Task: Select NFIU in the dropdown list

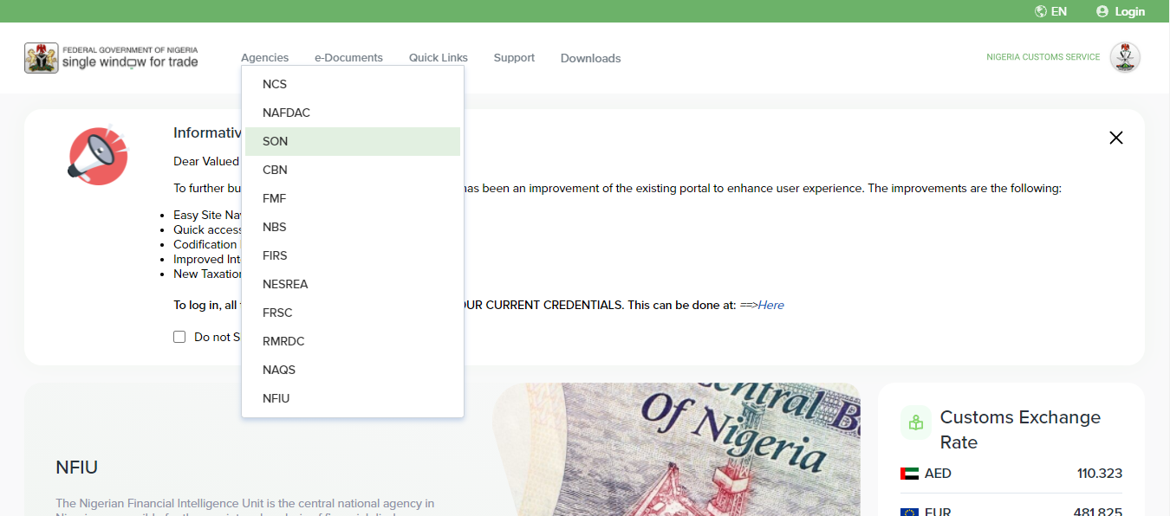Action: point(353,398)
